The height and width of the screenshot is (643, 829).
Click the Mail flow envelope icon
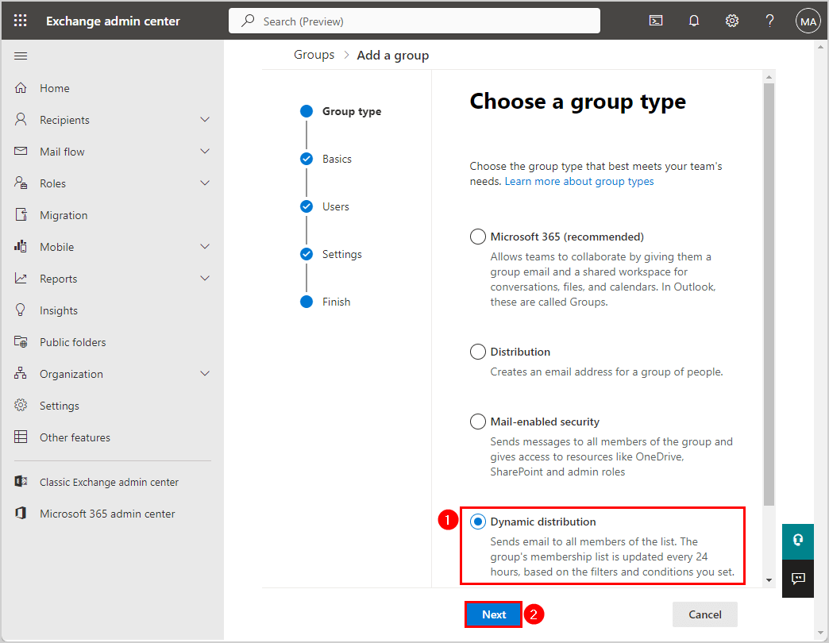point(21,151)
